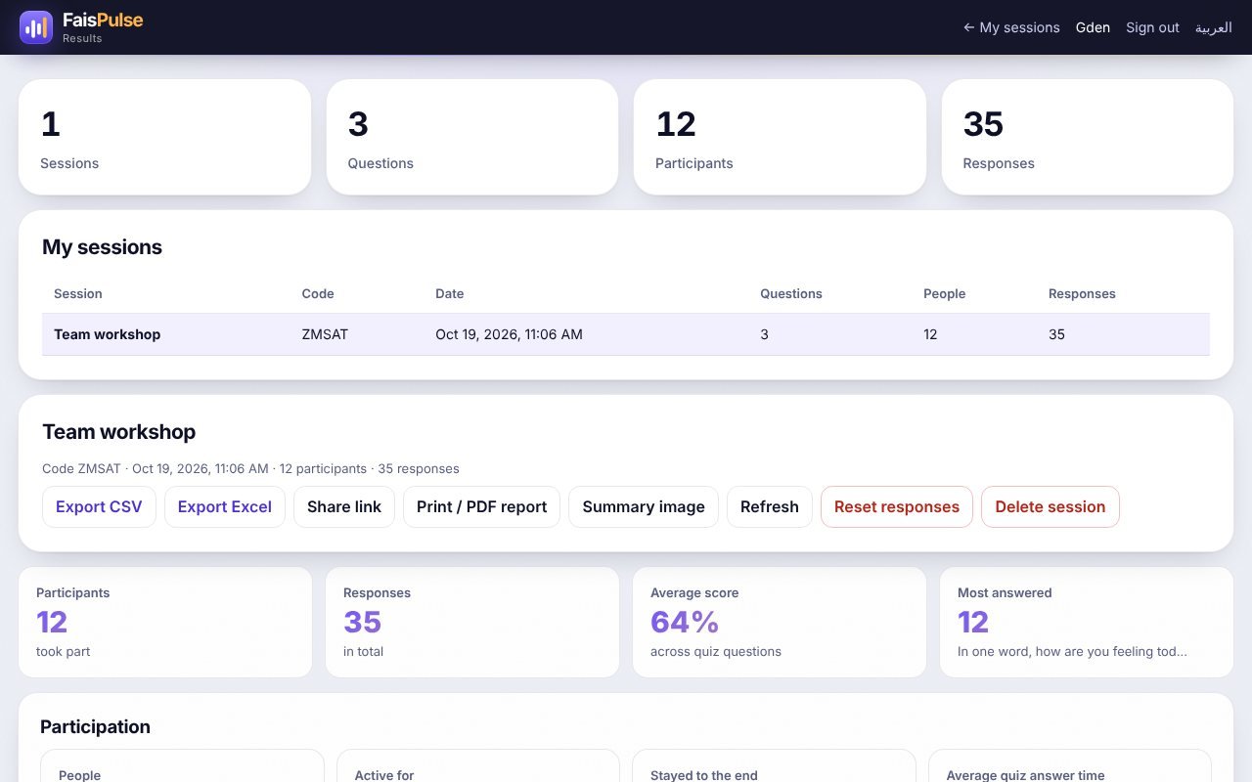Click the Average quiz answer time label

point(1025,775)
